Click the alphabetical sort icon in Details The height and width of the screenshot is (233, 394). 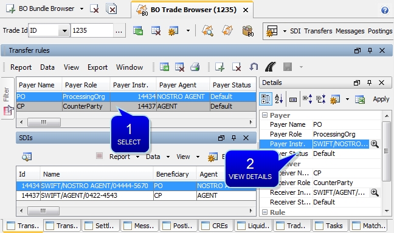278,99
